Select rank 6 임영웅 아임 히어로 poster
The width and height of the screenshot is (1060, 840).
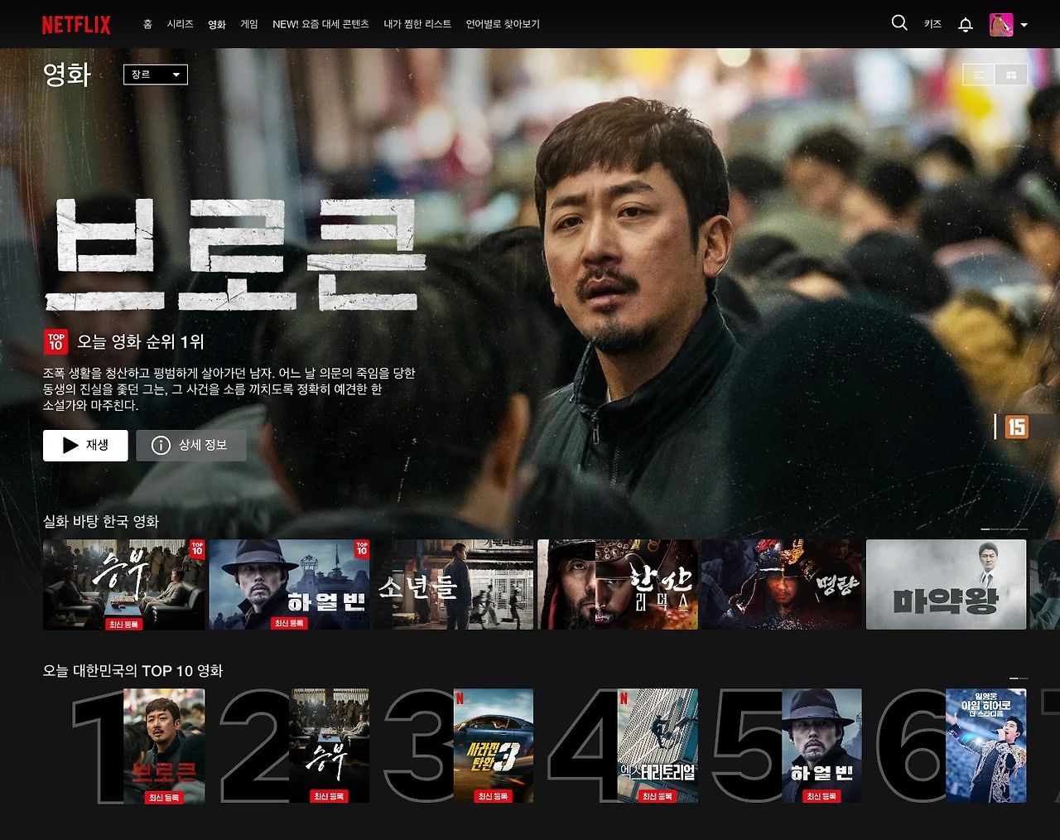tap(985, 746)
